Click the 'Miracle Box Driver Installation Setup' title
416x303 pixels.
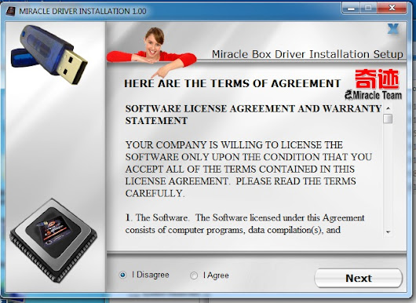307,54
